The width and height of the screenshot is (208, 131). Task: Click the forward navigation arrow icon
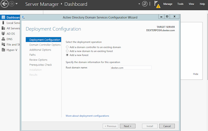12,4
